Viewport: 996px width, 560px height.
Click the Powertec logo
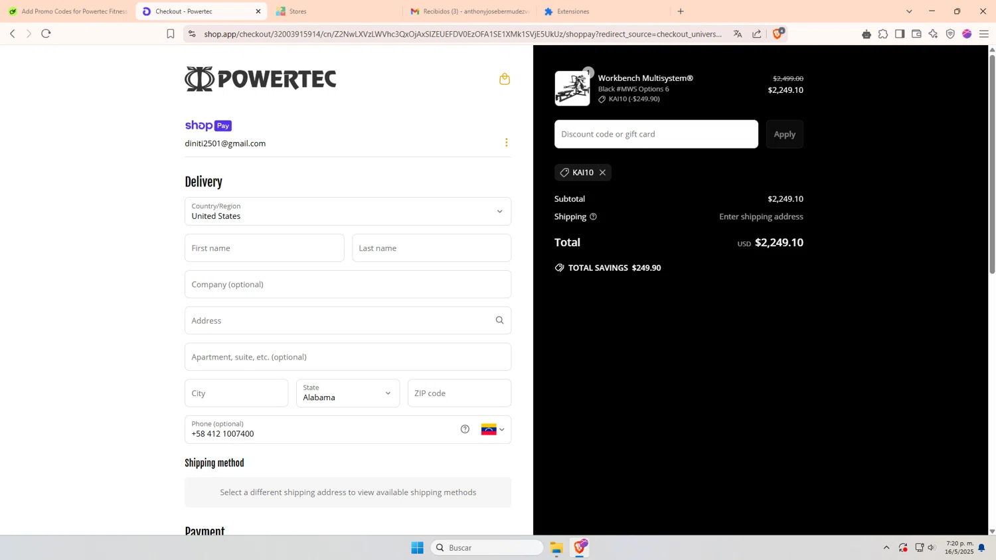click(x=260, y=79)
